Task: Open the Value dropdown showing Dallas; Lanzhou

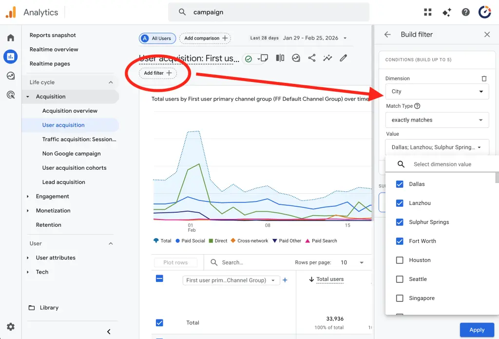Action: click(437, 147)
